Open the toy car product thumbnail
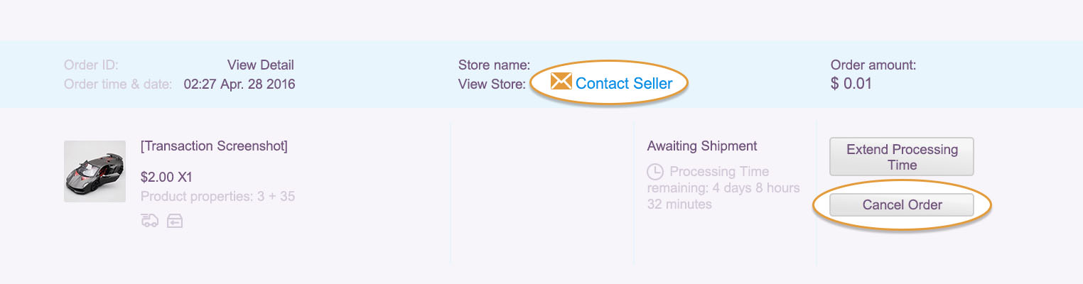This screenshot has height=284, width=1083. (95, 171)
